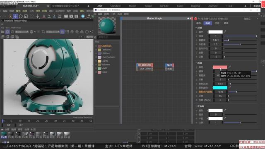This screenshot has height=149, width=265.
Task: Toggle the Y axis lock icon
Action: point(49,16)
